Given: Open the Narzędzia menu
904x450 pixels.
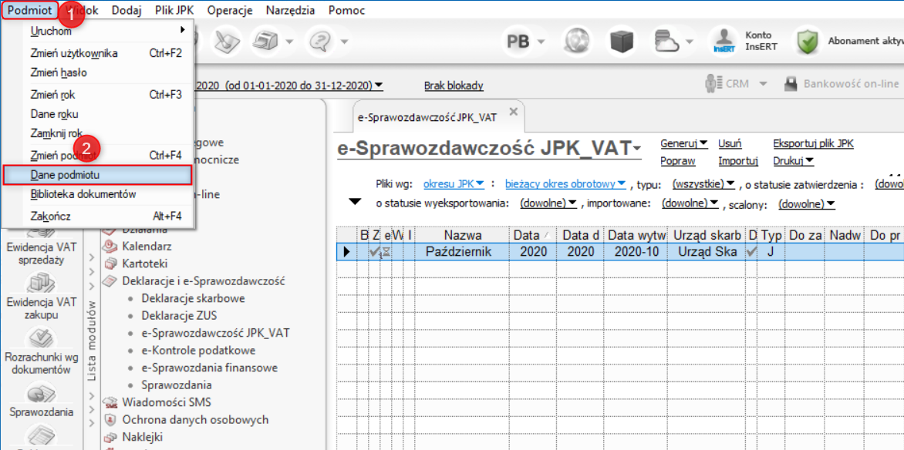Looking at the screenshot, I should coord(291,10).
